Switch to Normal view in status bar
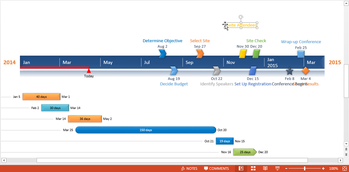Image resolution: width=349 pixels, height=172 pixels. tap(241, 168)
